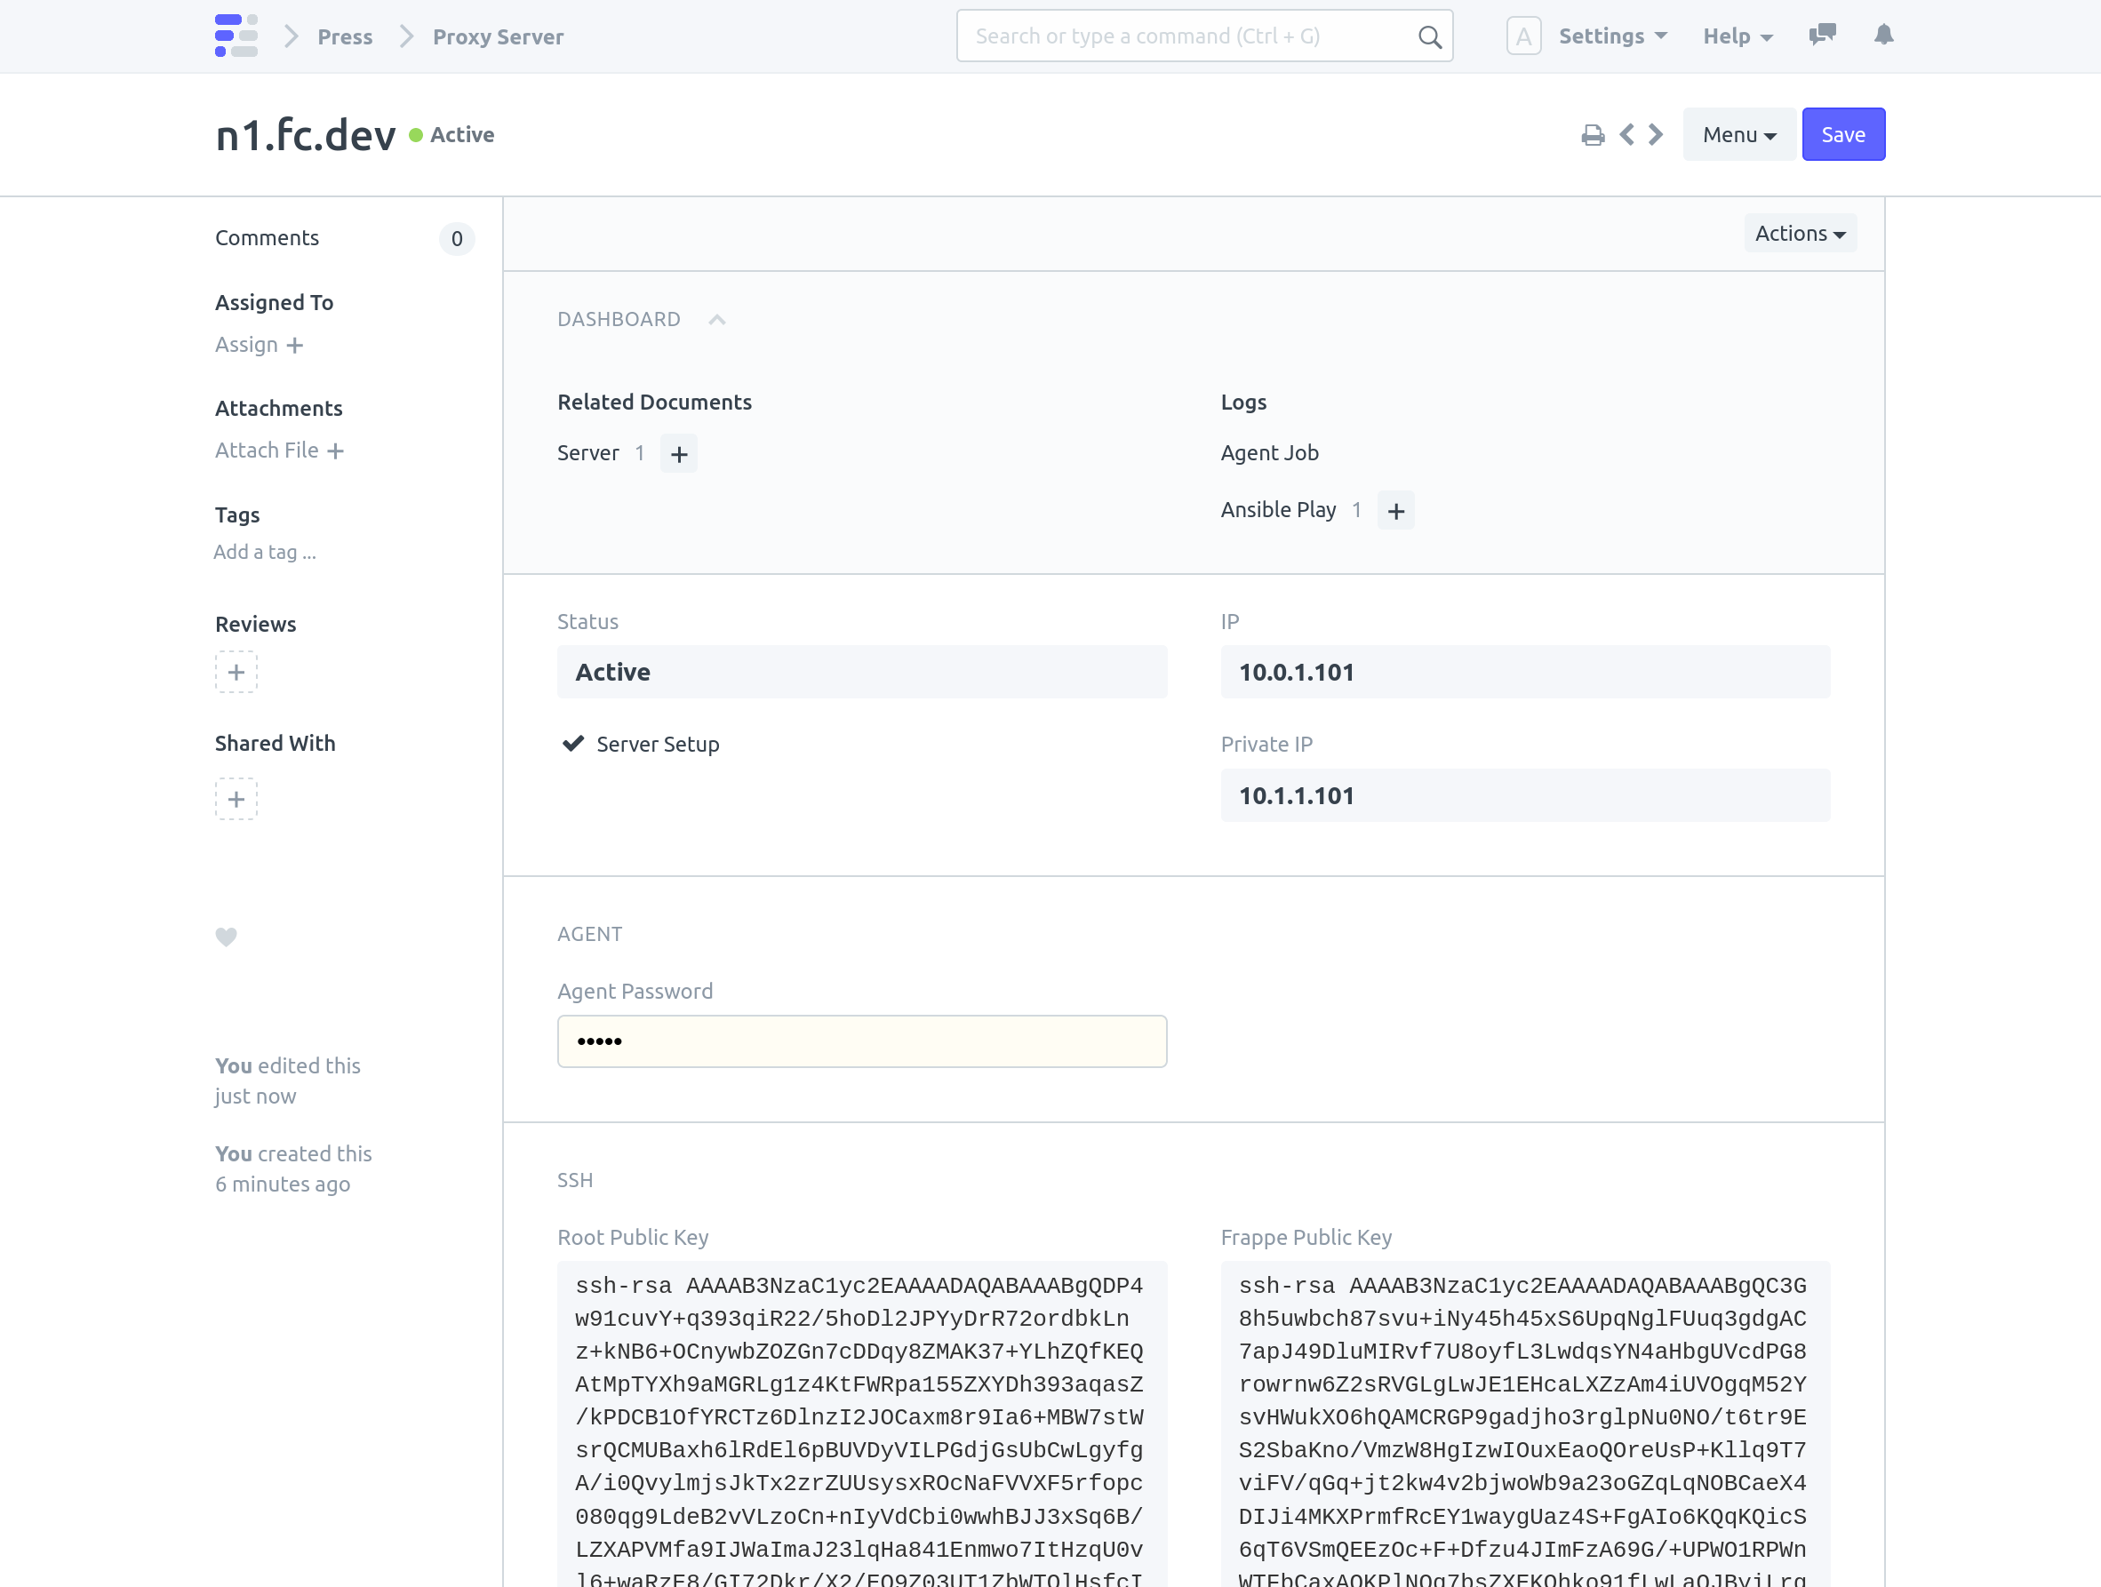
Task: Add new Ansible Play with plus icon
Action: [1395, 511]
